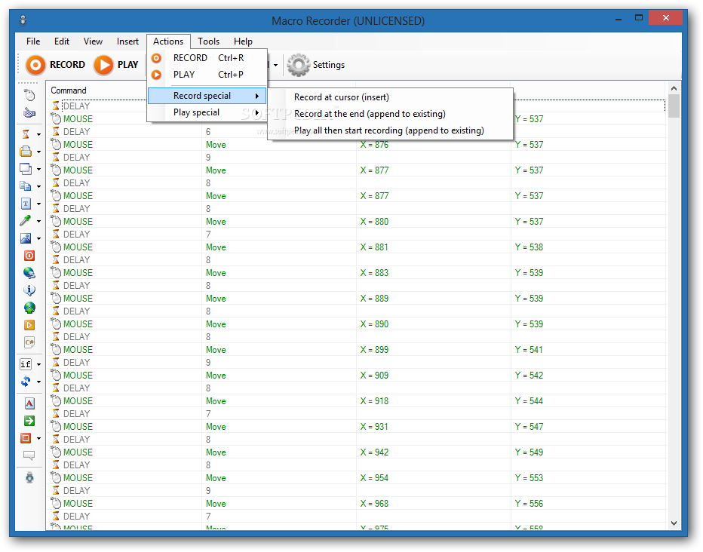Choose RECORD Ctrl+R in Actions menu
This screenshot has height=552, width=703.
pyautogui.click(x=207, y=58)
